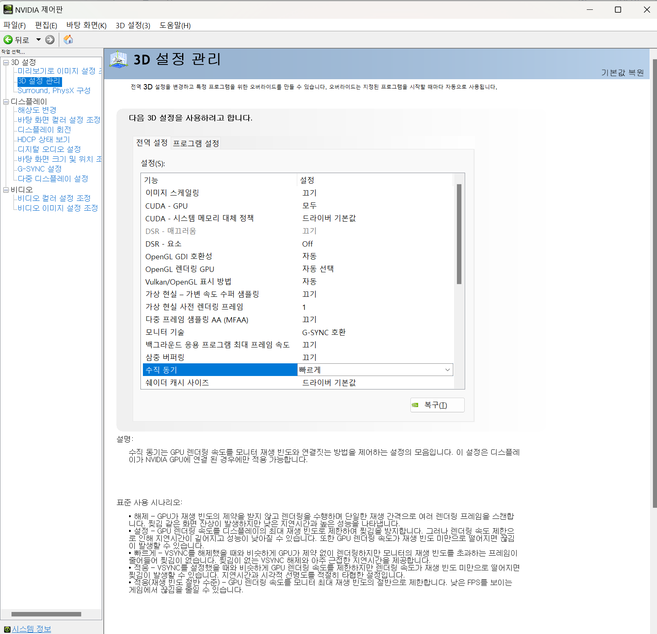Collapse the 비디오 tree node
Viewport: 657px width, 634px height.
click(x=6, y=190)
